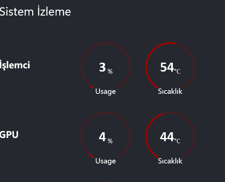Click the Sıcaklık label under İşlemci
Image resolution: width=225 pixels, height=182 pixels.
(170, 91)
